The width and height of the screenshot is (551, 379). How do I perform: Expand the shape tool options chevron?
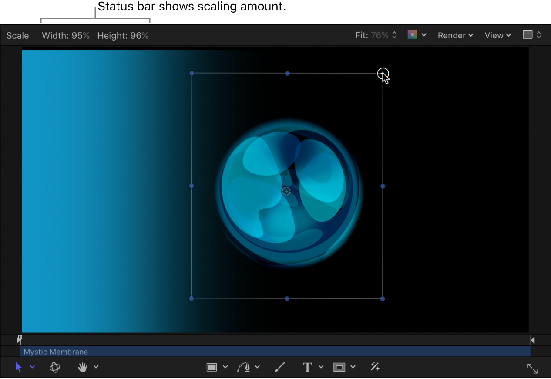pos(225,367)
